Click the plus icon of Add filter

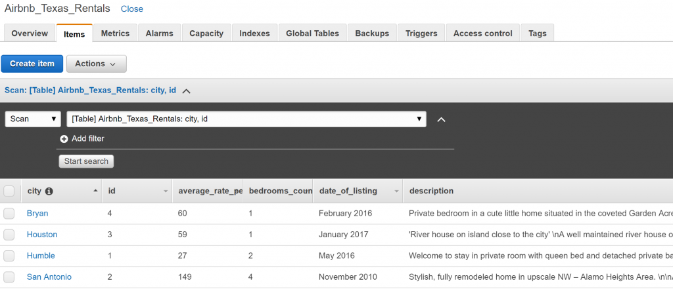[64, 139]
